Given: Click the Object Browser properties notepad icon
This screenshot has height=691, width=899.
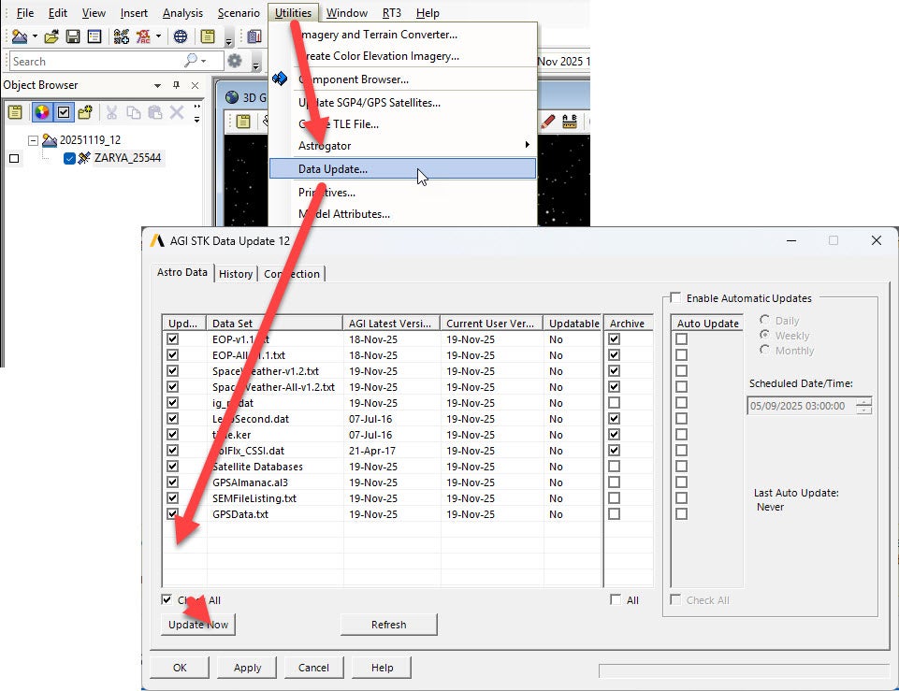Looking at the screenshot, I should point(16,112).
